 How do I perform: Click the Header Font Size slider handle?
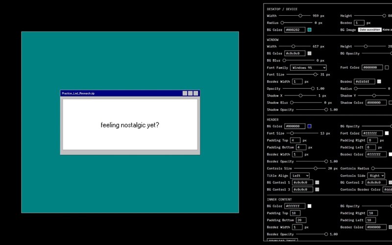[x=292, y=133]
